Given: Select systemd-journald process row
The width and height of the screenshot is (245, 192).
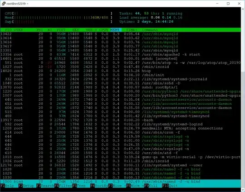Looking at the screenshot, I should coord(120,79).
